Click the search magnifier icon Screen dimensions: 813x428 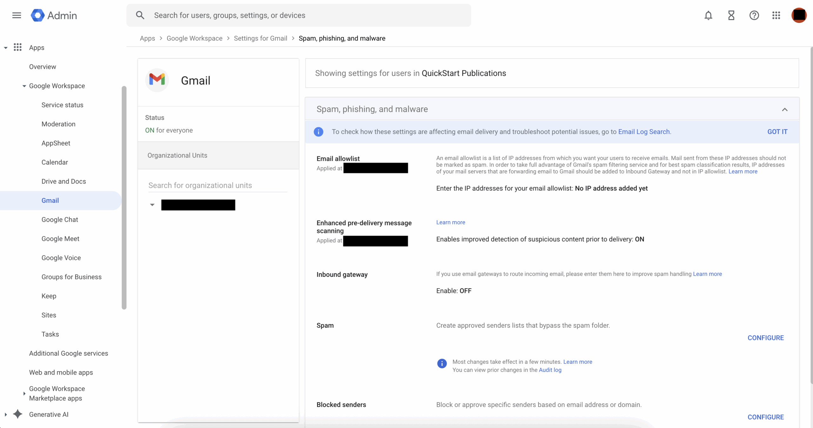140,15
